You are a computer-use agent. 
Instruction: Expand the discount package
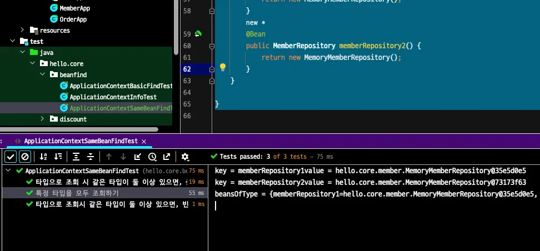[x=42, y=119]
